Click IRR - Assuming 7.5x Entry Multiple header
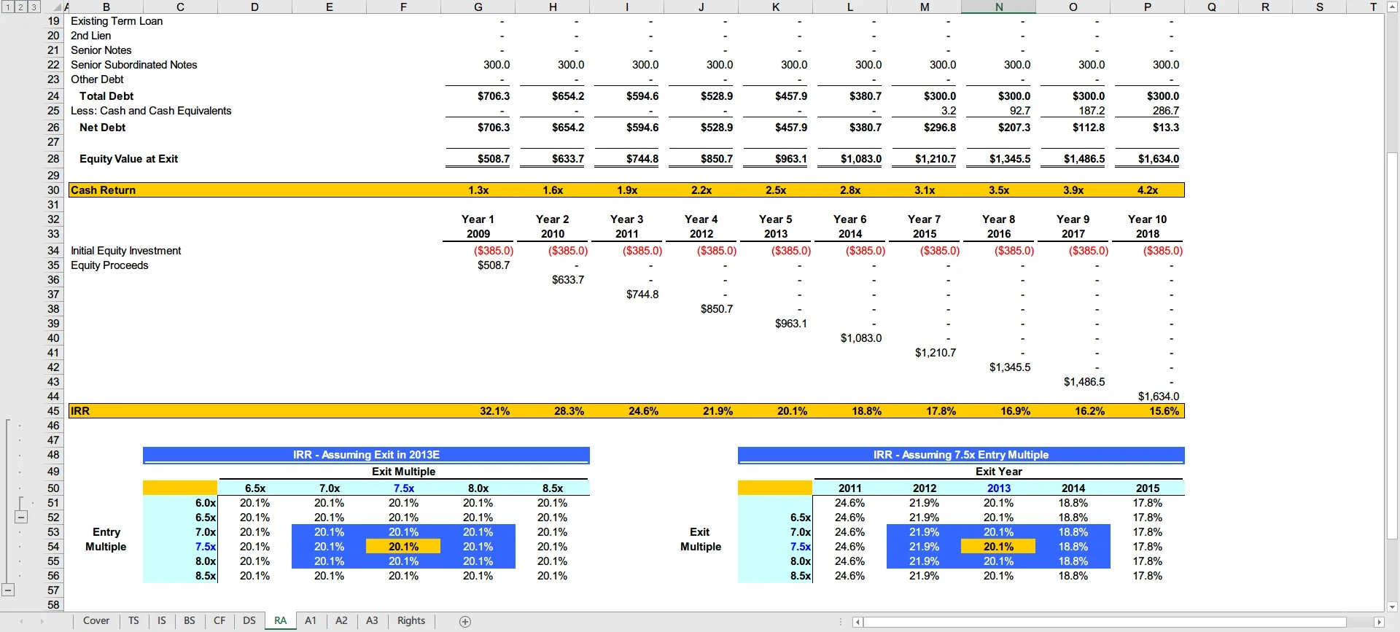Screen dimensions: 1400x632 [961, 455]
